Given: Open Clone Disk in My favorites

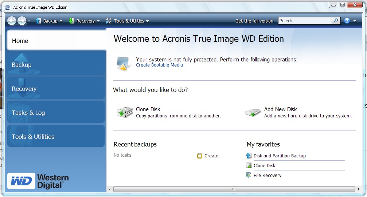Looking at the screenshot, I should [x=265, y=165].
